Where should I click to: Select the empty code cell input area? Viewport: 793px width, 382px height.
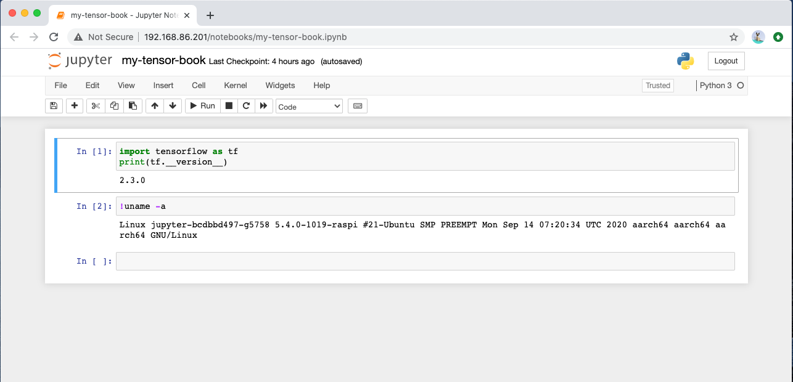[x=425, y=261]
